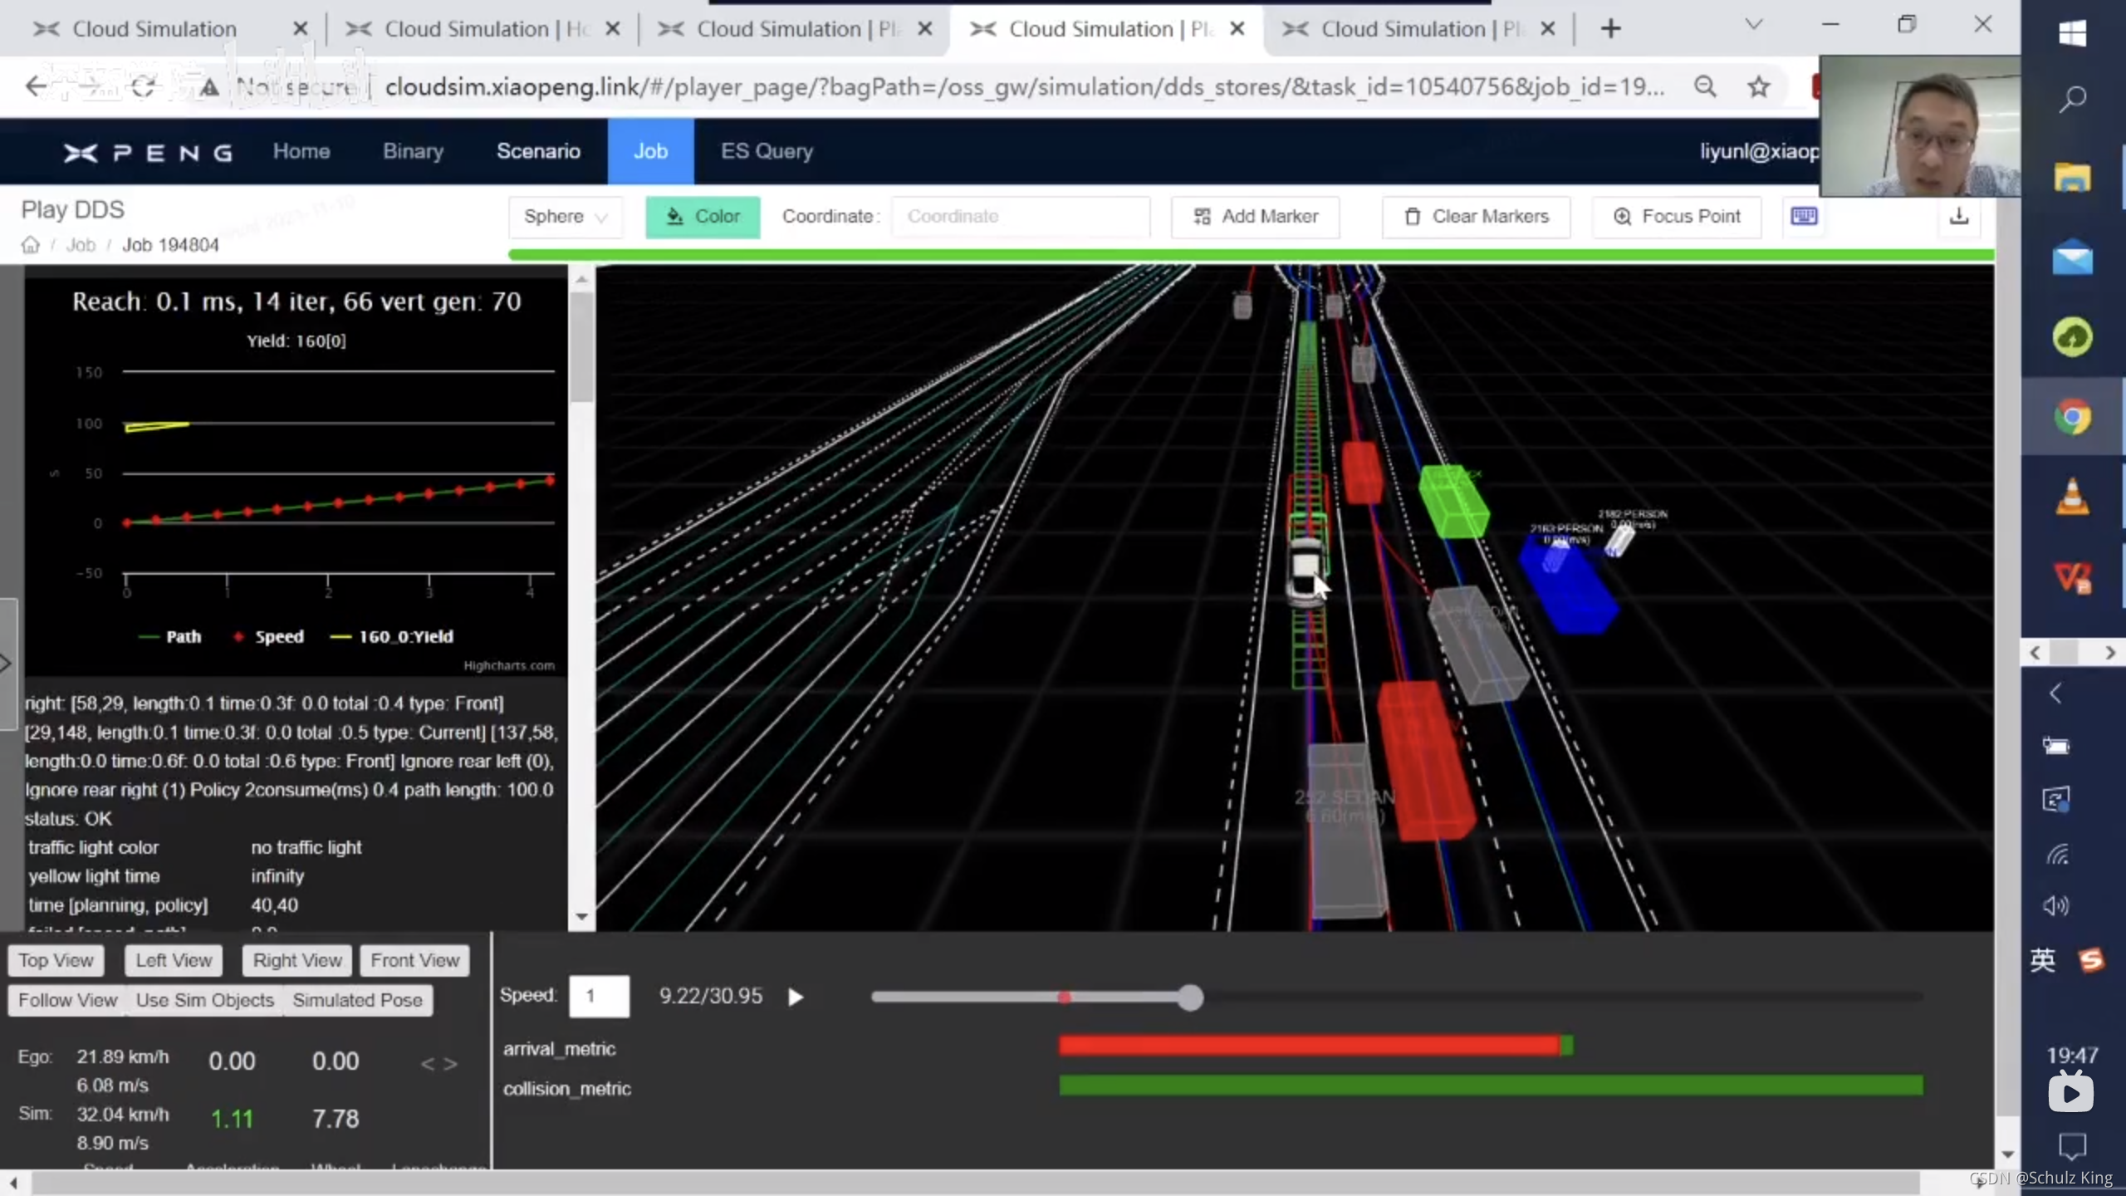The image size is (2126, 1196).
Task: Open Chrome from the Windows taskbar
Action: click(2072, 417)
